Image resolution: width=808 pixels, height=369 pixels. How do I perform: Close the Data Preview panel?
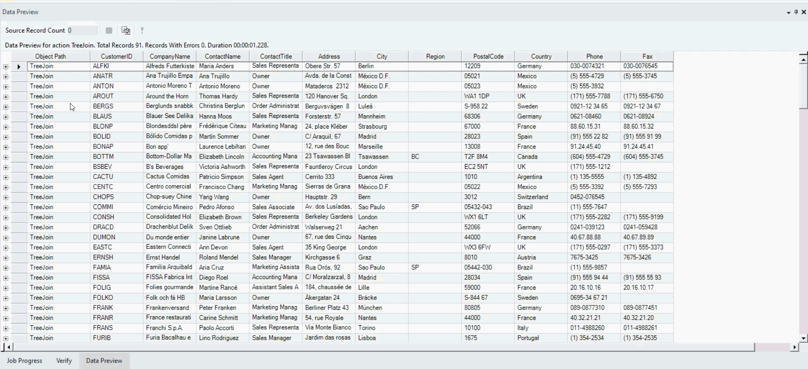click(804, 12)
